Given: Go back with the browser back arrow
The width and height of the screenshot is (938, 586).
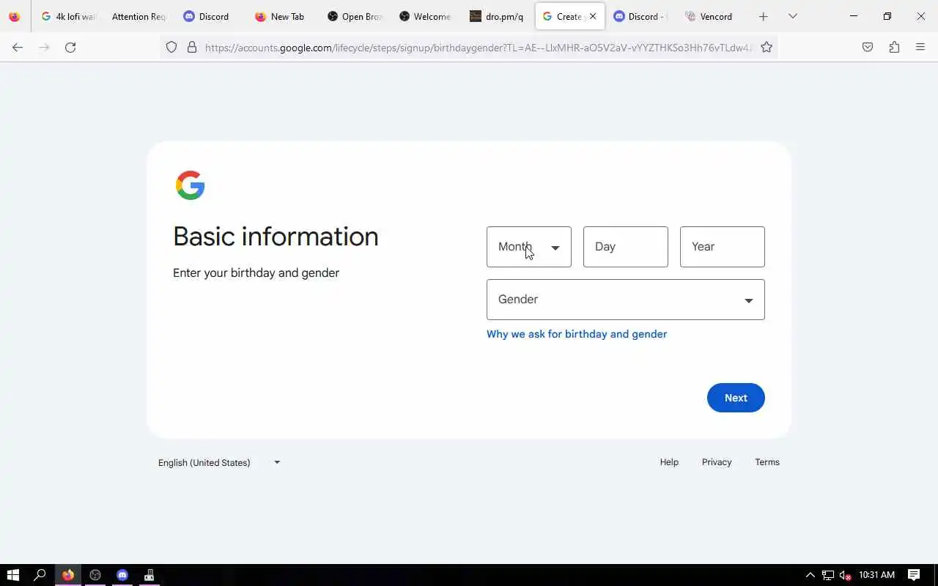Looking at the screenshot, I should pyautogui.click(x=18, y=48).
